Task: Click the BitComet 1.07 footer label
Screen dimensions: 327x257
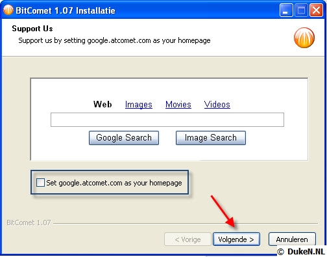Action: (29, 223)
